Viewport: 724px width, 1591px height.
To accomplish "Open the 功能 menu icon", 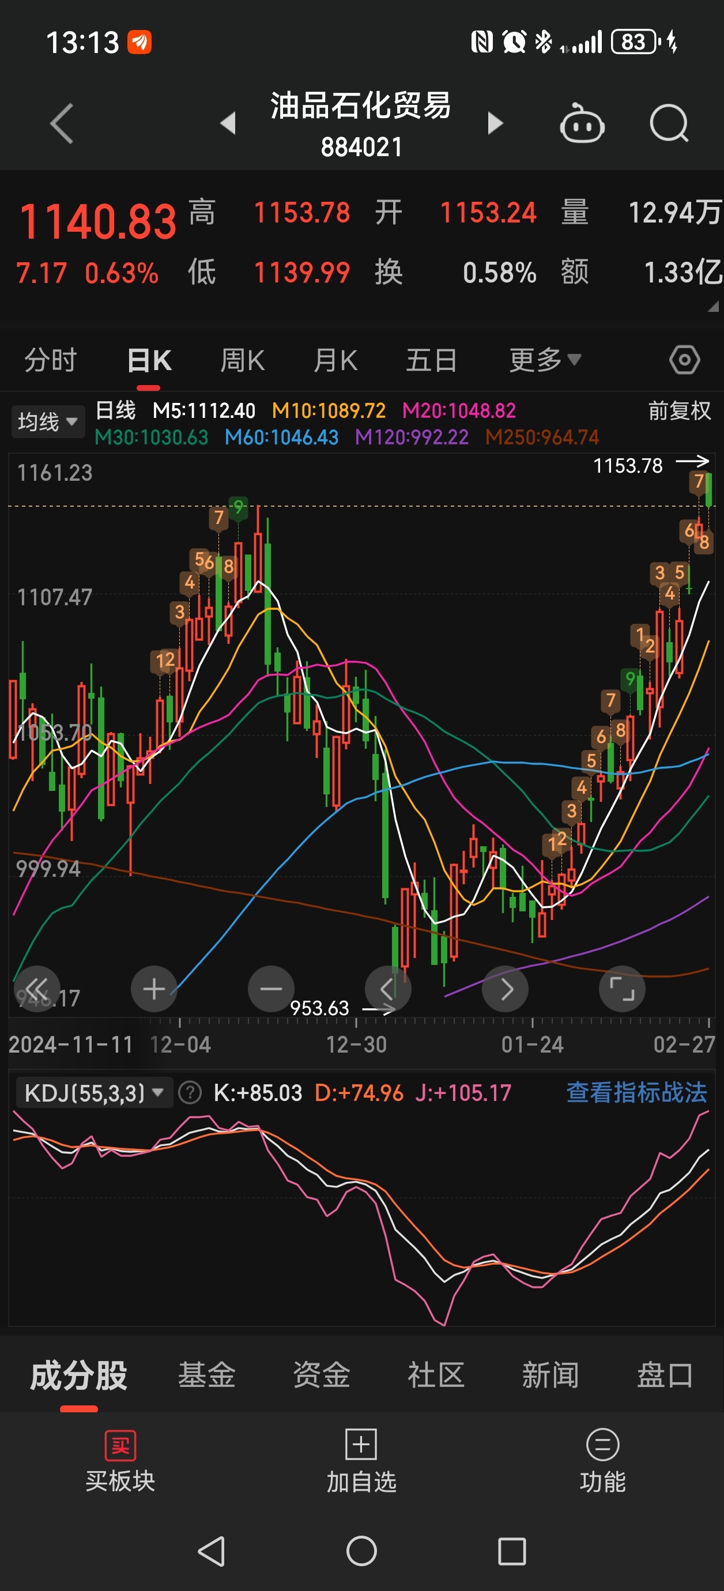I will [602, 1445].
